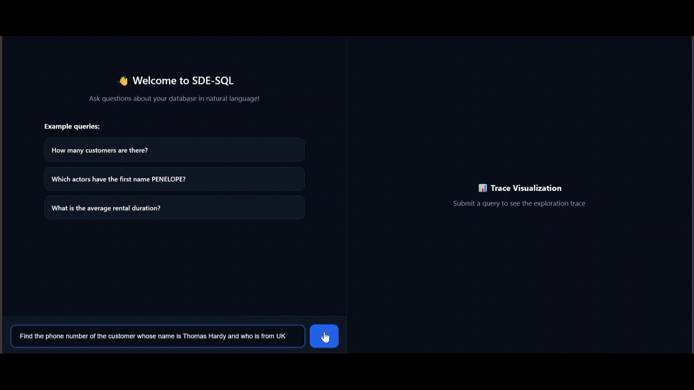Click 'Submit a query to see' hint text
Image resolution: width=694 pixels, height=390 pixels.
[519, 203]
